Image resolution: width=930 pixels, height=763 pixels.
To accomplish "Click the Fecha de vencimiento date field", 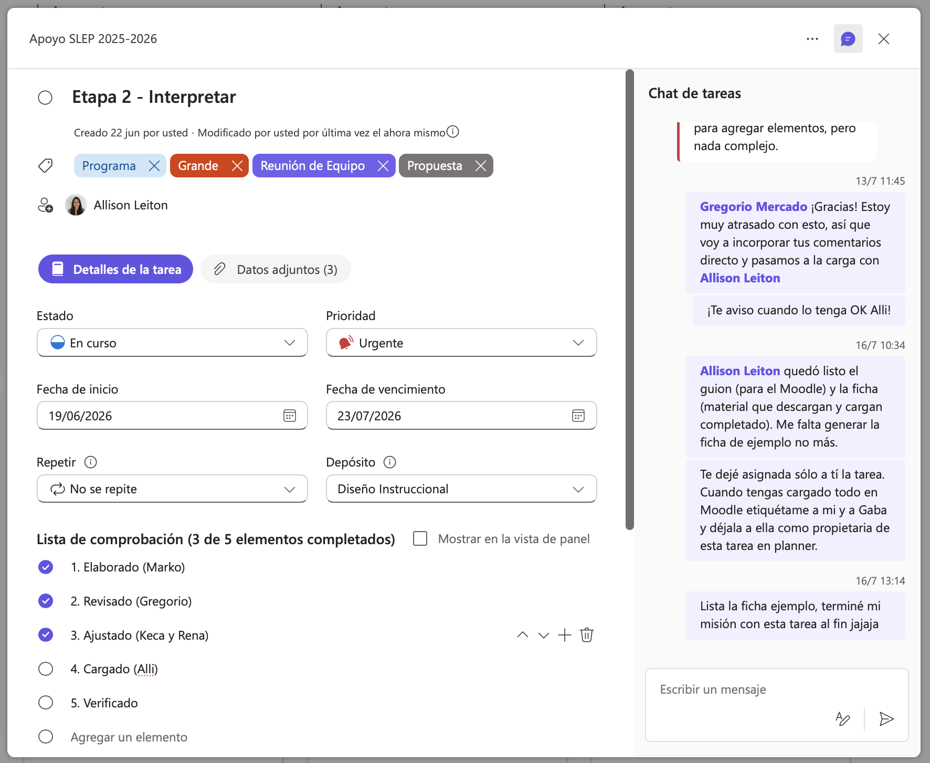I will 461,416.
